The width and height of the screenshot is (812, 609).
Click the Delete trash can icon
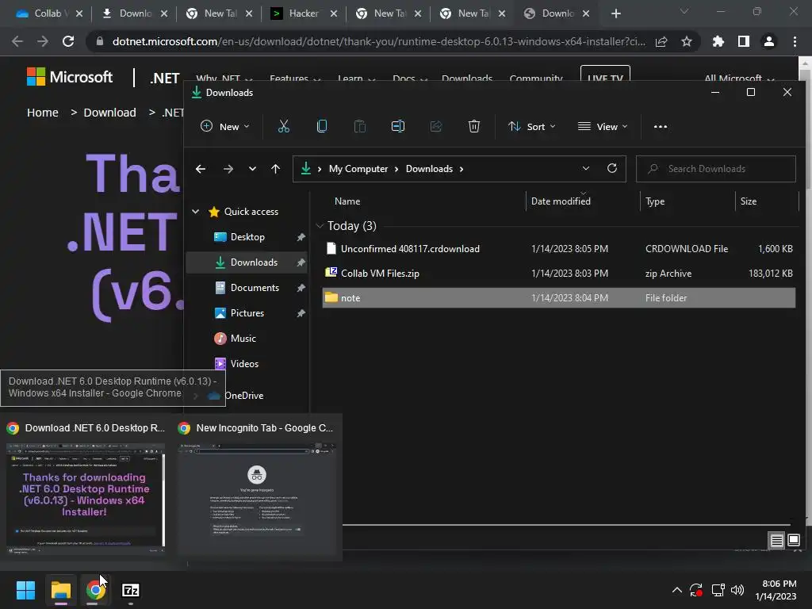coord(474,126)
